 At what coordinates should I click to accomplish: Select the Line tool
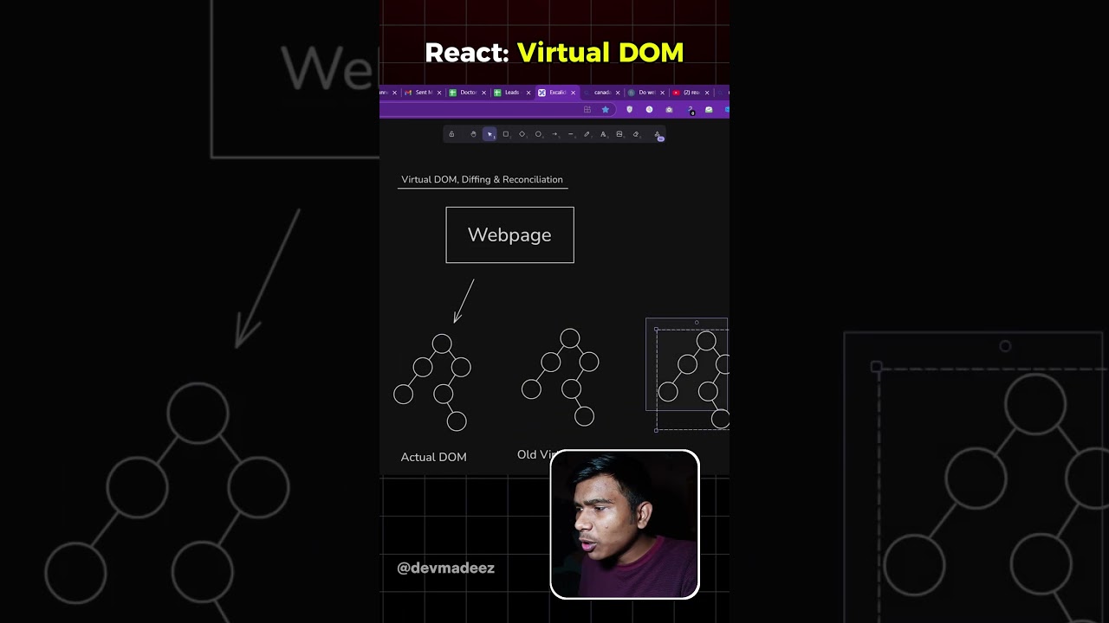[571, 134]
